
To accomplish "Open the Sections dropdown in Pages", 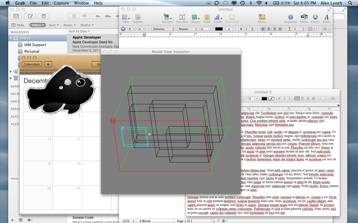I will [167, 19].
